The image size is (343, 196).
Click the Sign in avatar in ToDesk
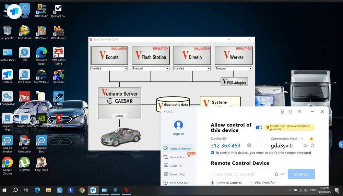tap(178, 125)
